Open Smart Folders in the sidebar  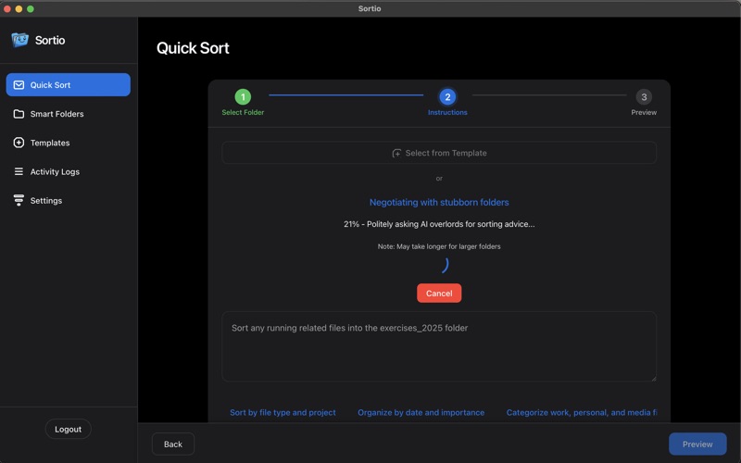(x=68, y=114)
